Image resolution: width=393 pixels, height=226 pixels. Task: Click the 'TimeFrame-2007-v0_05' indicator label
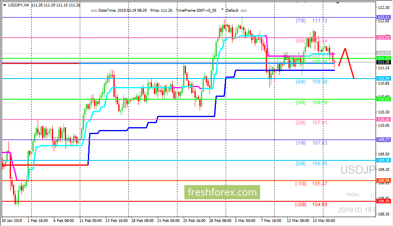pyautogui.click(x=196, y=11)
